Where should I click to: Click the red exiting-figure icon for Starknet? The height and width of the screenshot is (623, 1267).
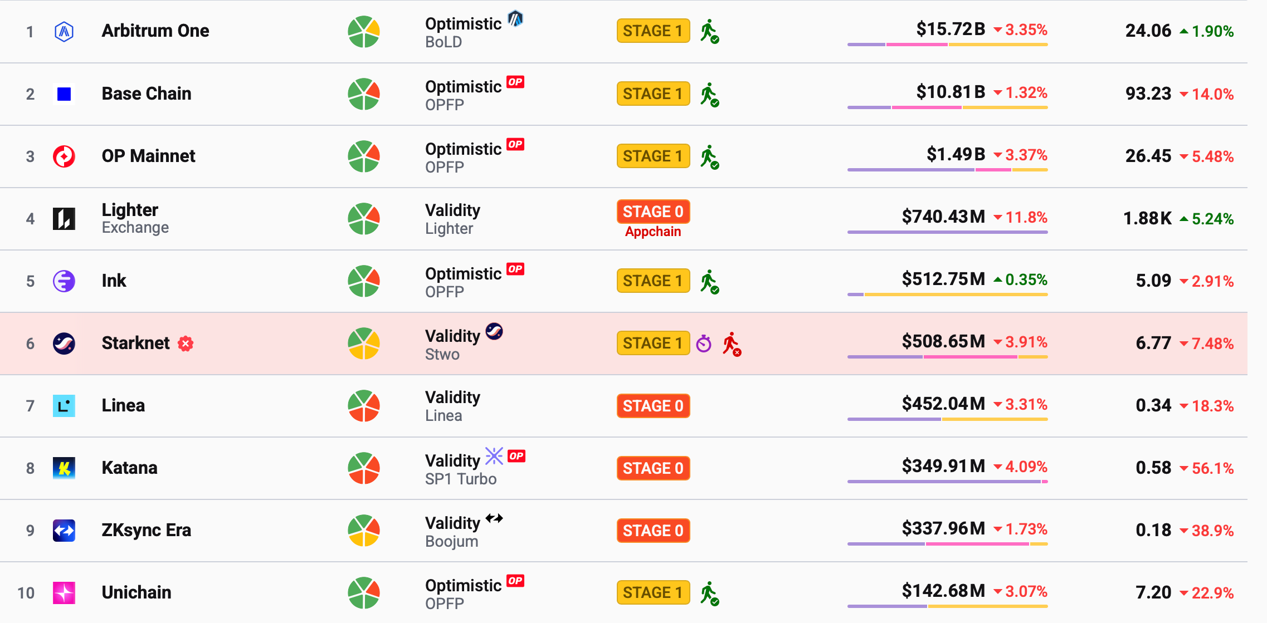(x=733, y=344)
